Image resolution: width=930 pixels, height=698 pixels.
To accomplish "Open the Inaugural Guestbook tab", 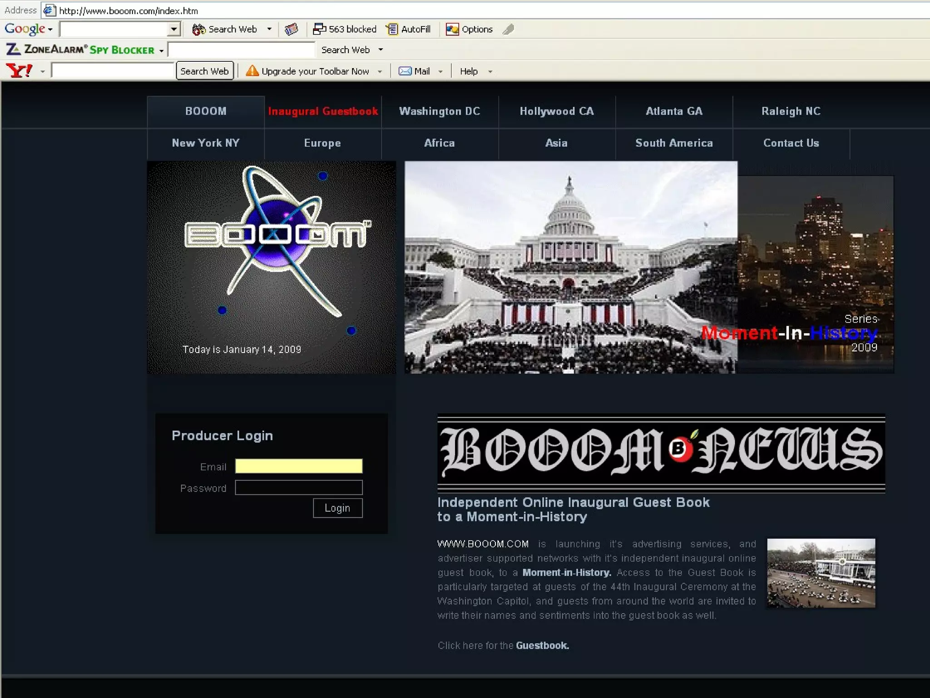I will (x=323, y=111).
